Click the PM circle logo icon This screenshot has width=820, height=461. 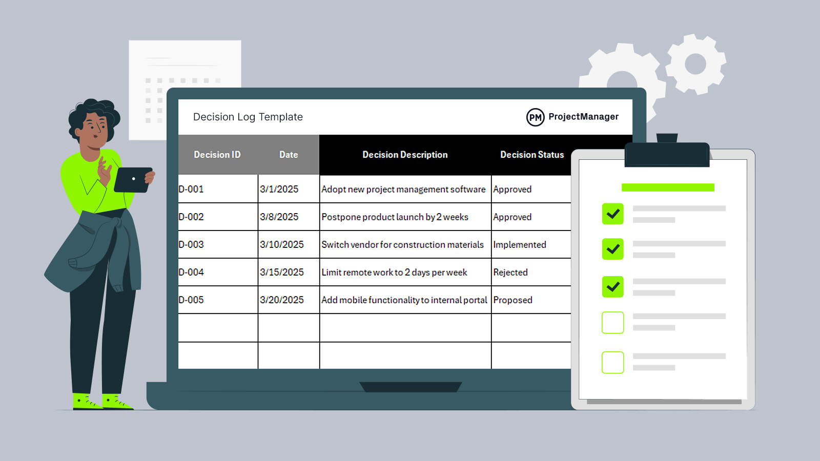coord(535,117)
